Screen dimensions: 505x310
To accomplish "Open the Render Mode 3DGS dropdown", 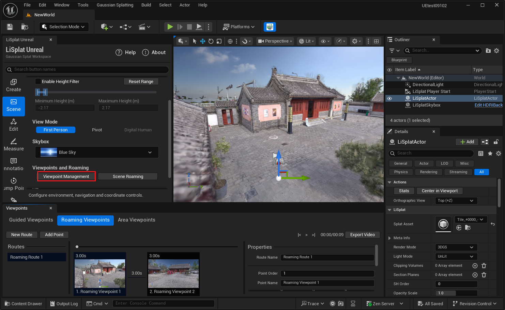I will (456, 247).
